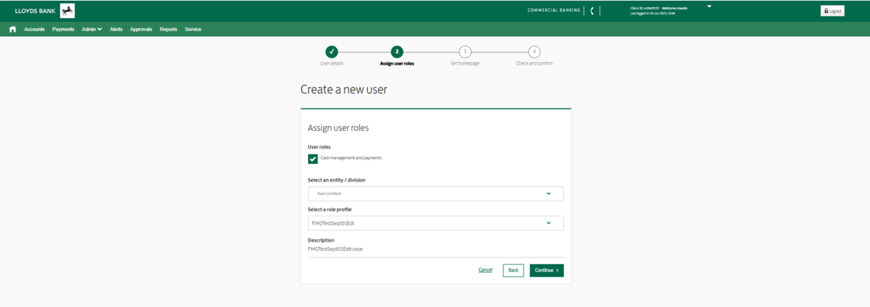This screenshot has width=870, height=307.
Task: Open the Select an entity / division dropdown
Action: (x=435, y=193)
